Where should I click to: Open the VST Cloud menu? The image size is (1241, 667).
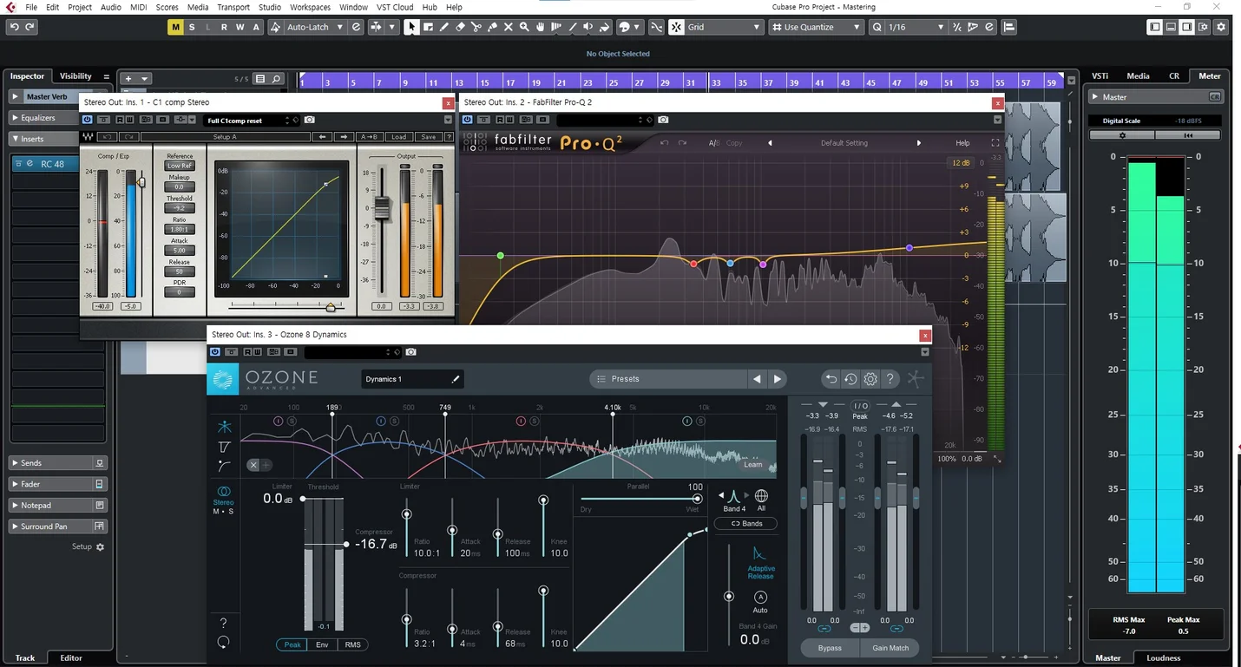[395, 7]
